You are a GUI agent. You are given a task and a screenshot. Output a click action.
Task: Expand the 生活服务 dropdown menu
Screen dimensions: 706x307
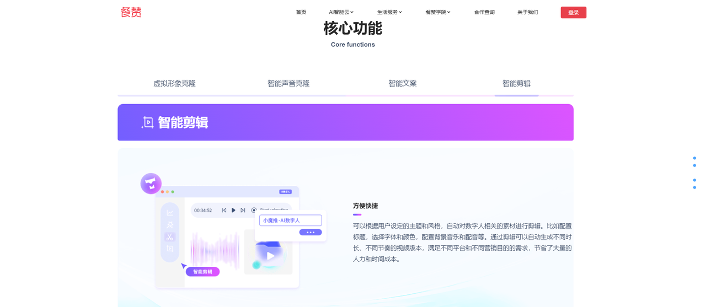389,12
